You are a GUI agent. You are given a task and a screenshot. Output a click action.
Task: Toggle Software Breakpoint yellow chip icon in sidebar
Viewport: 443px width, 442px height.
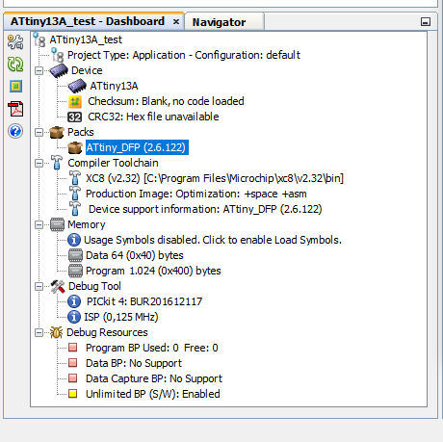pos(15,87)
